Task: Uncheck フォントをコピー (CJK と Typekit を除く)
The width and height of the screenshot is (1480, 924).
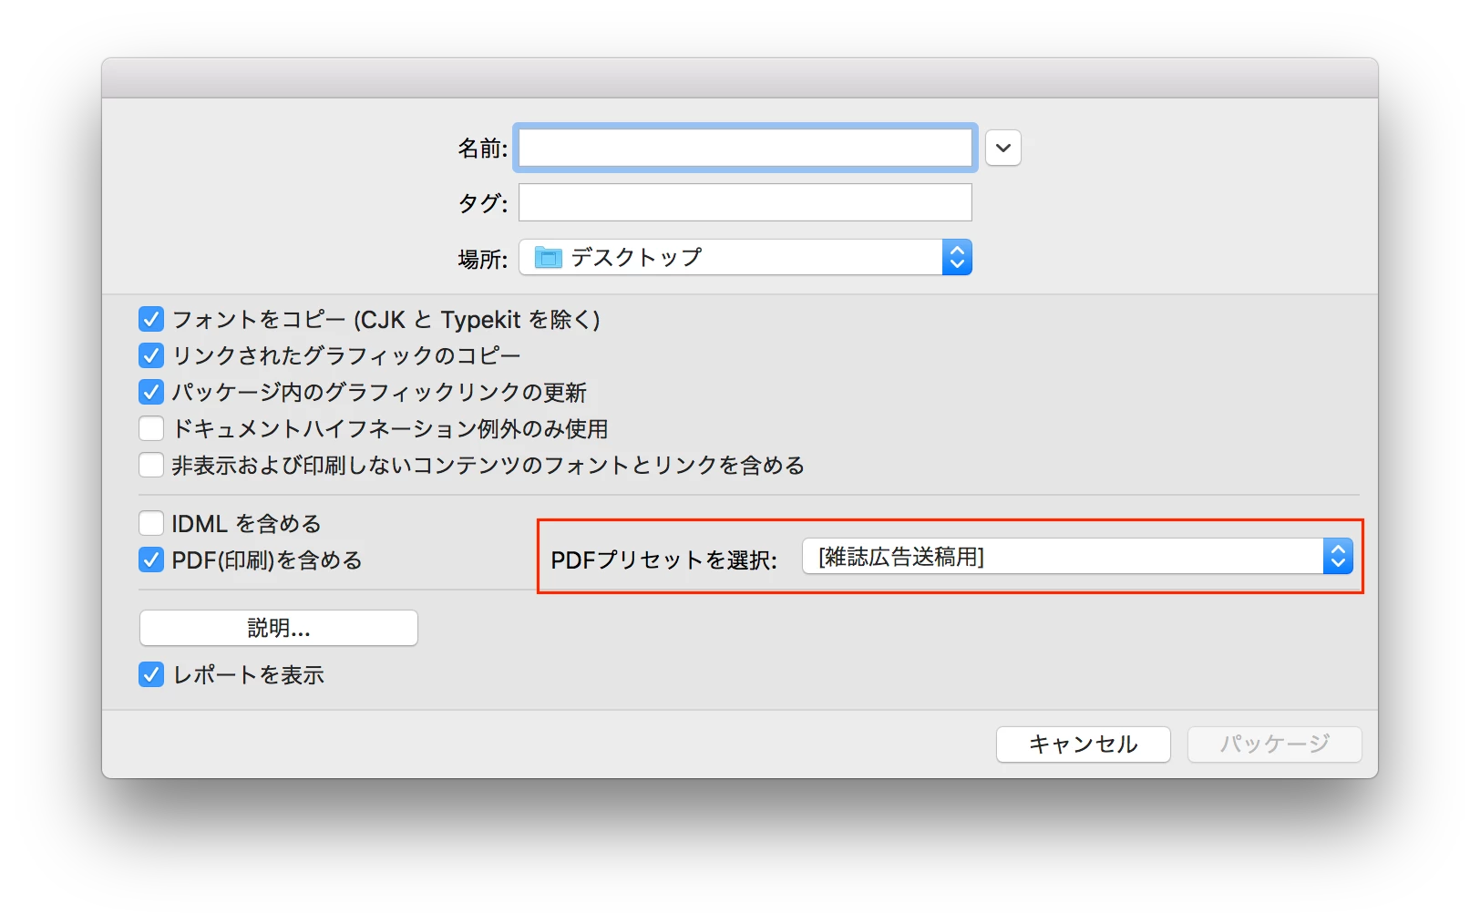Action: tap(151, 319)
